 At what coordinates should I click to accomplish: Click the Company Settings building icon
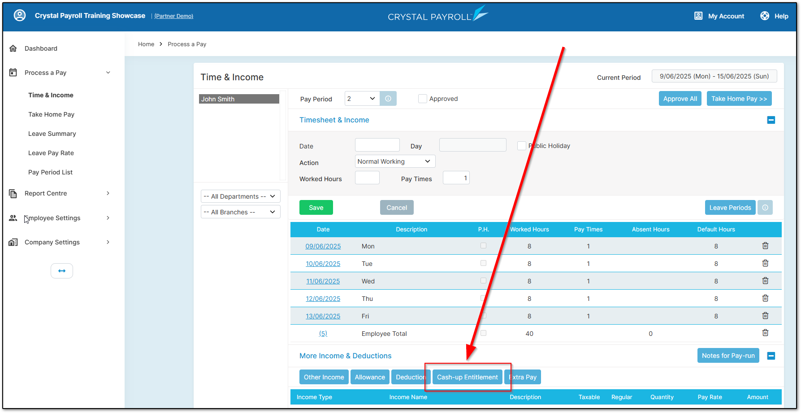pos(13,242)
